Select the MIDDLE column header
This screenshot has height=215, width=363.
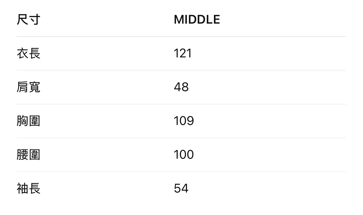[197, 19]
